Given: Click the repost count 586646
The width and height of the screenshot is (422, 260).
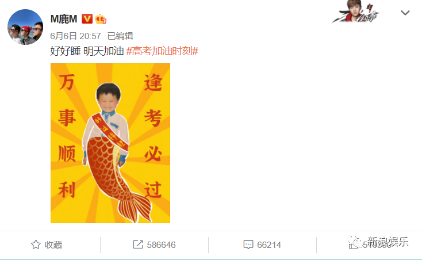Looking at the screenshot, I should tap(161, 245).
